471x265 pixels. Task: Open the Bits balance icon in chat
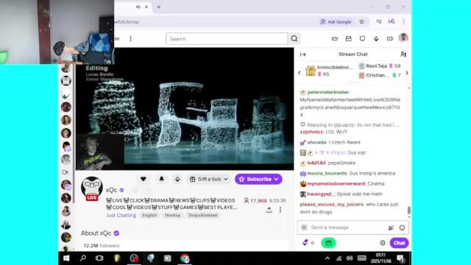click(305, 243)
